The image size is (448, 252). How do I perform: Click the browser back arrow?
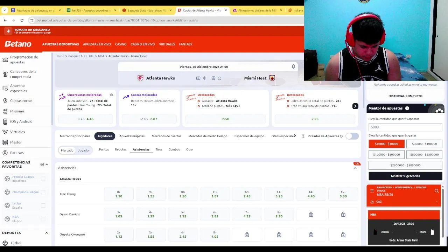(5, 20)
